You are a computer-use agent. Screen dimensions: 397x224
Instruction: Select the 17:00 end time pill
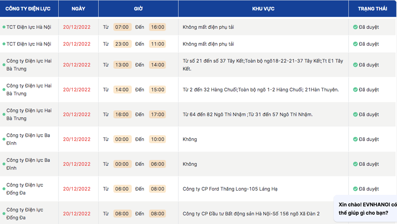point(157,114)
